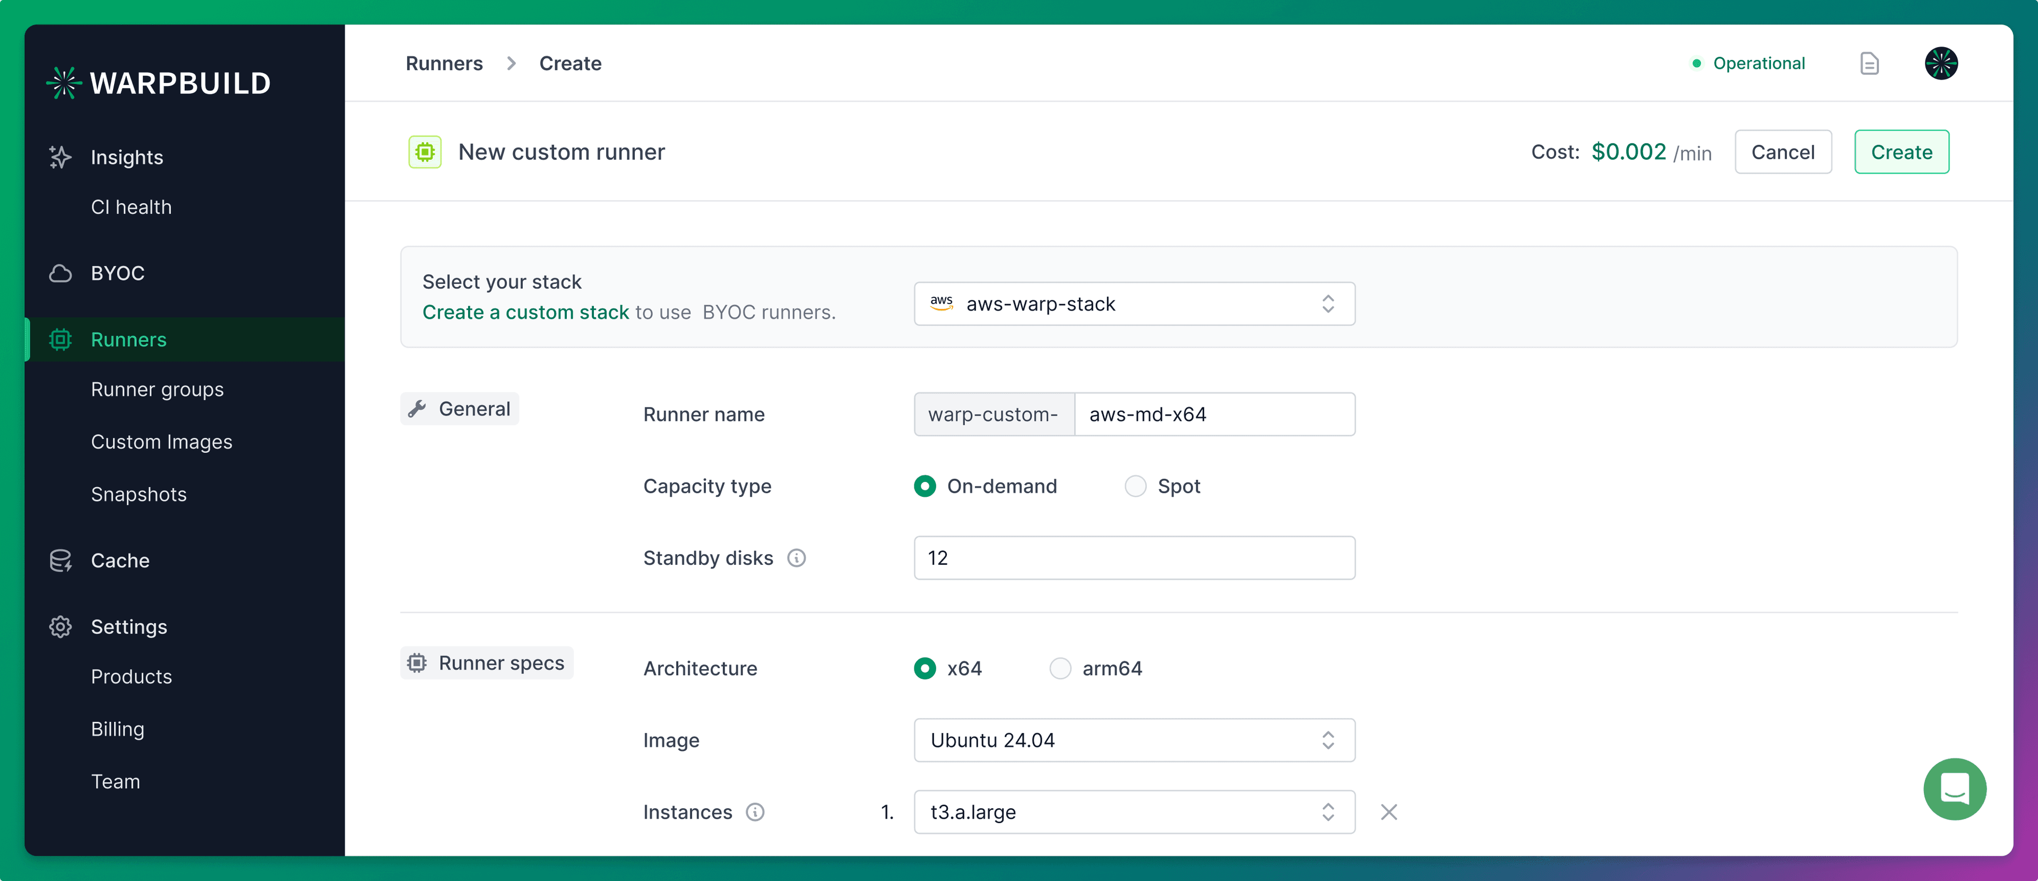Open the t3.a.large instance dropdown
Image resolution: width=2038 pixels, height=881 pixels.
(x=1133, y=812)
